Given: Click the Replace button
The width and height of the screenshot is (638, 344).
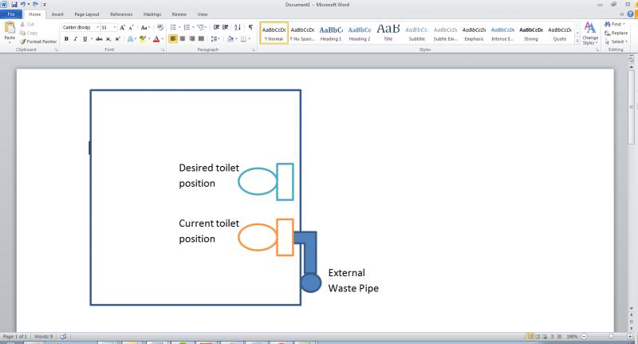Looking at the screenshot, I should 616,33.
